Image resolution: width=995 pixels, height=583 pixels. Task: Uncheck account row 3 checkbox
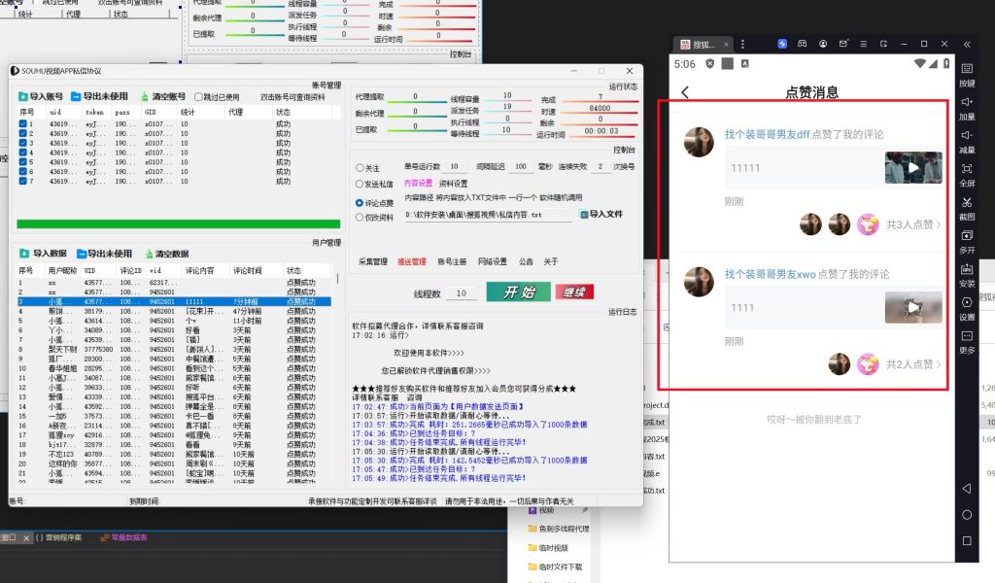24,144
